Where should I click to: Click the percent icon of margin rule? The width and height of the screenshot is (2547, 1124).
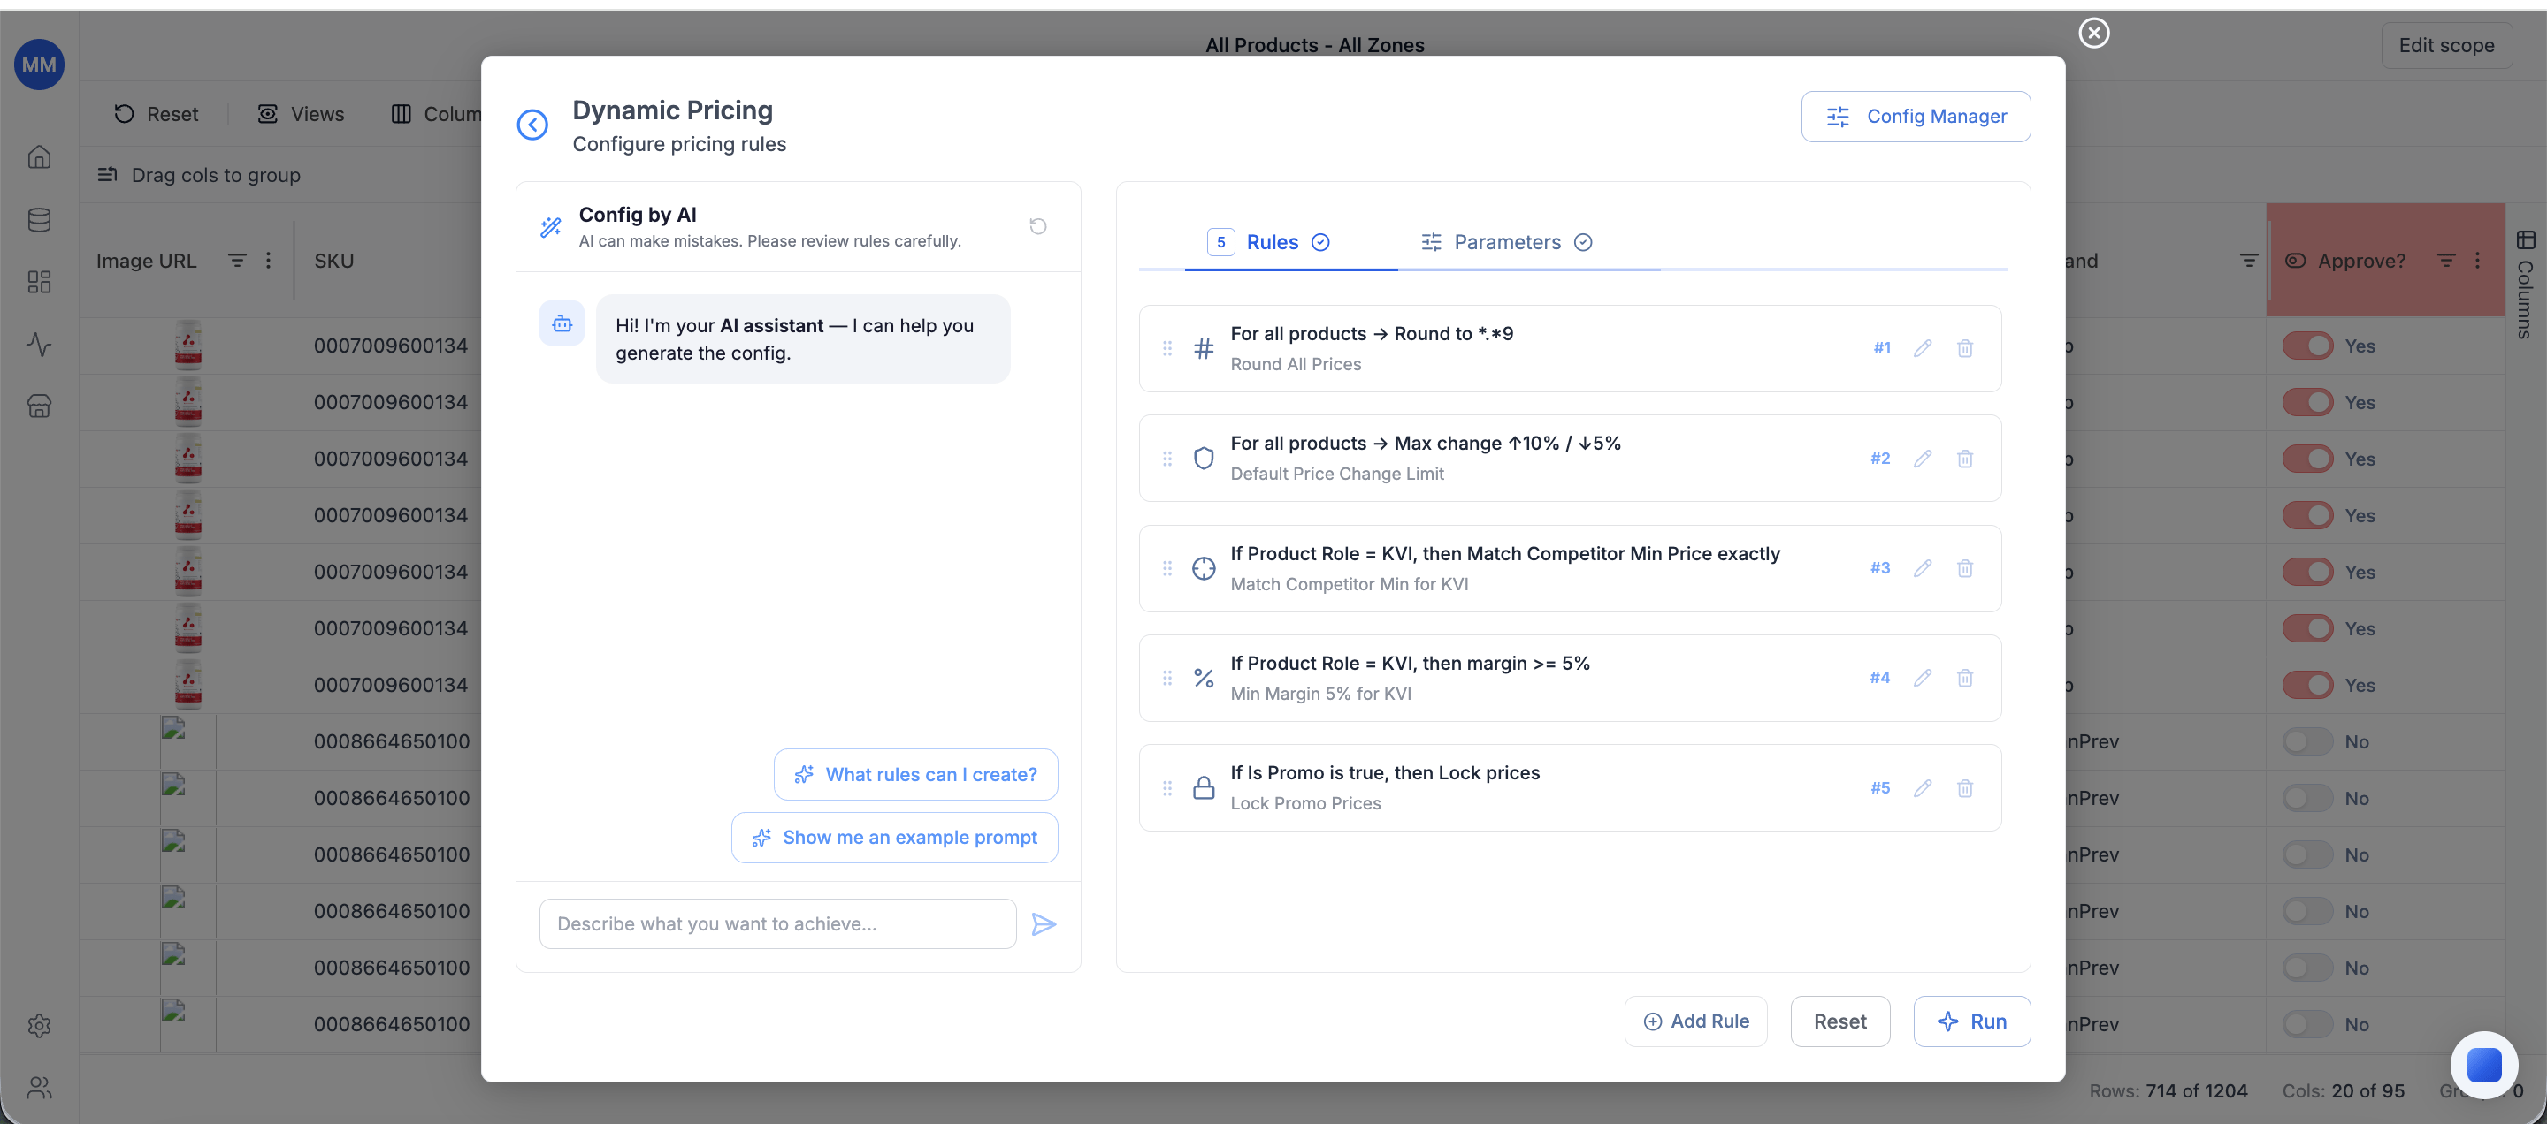1204,678
